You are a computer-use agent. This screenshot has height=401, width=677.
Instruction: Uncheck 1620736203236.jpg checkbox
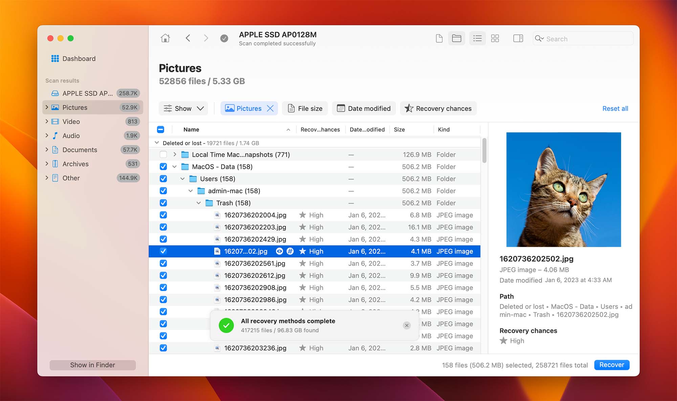point(163,348)
